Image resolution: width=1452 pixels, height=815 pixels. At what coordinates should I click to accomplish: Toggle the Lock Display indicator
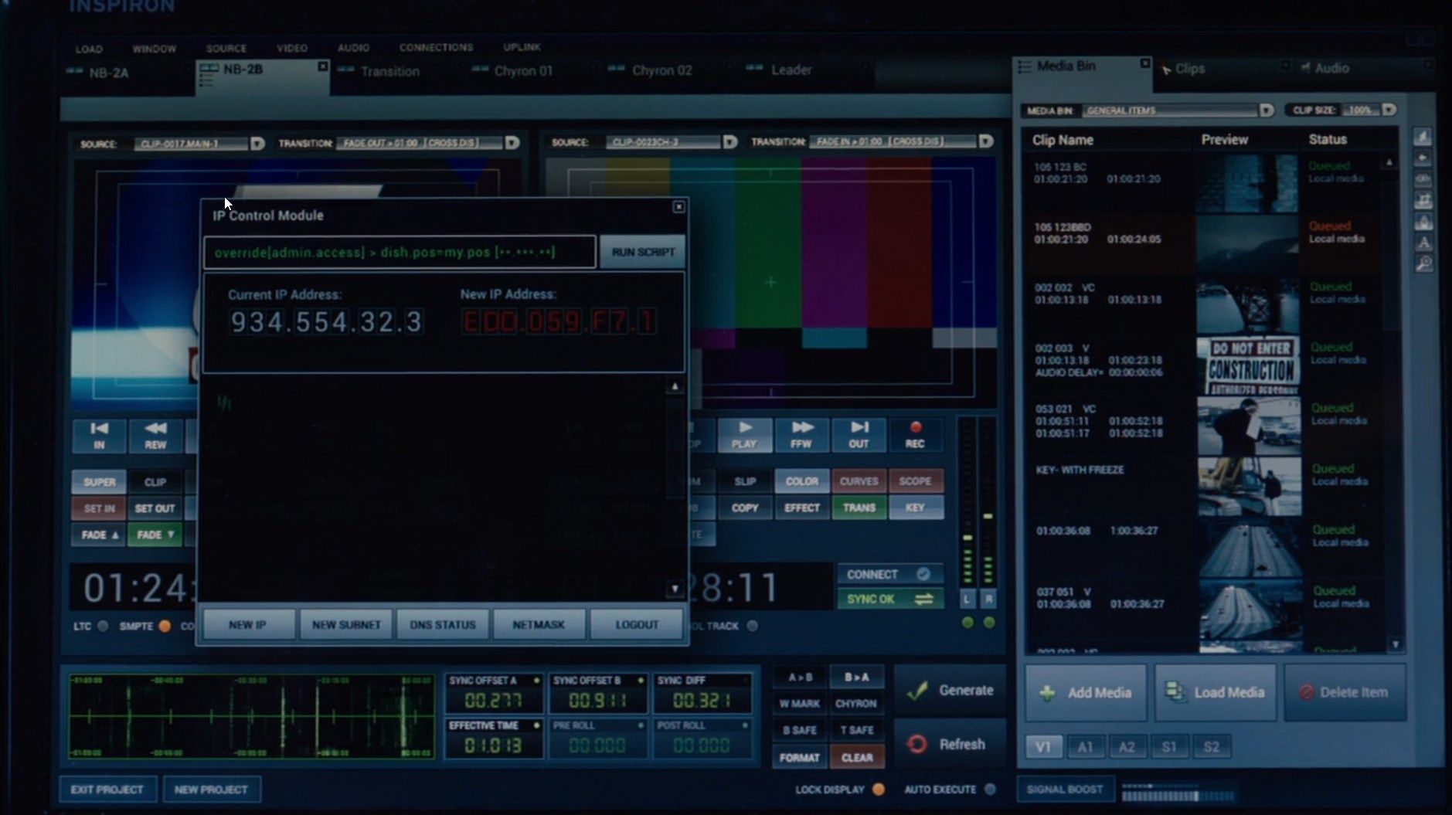pyautogui.click(x=878, y=790)
